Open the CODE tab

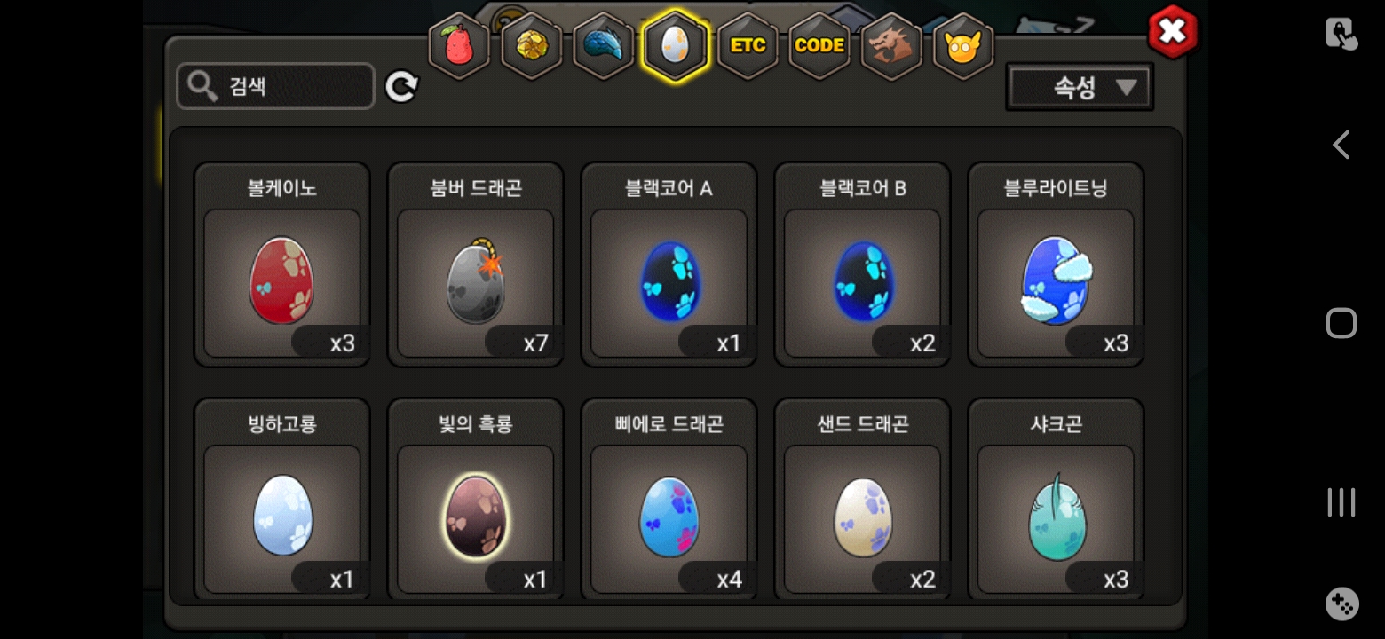click(819, 46)
